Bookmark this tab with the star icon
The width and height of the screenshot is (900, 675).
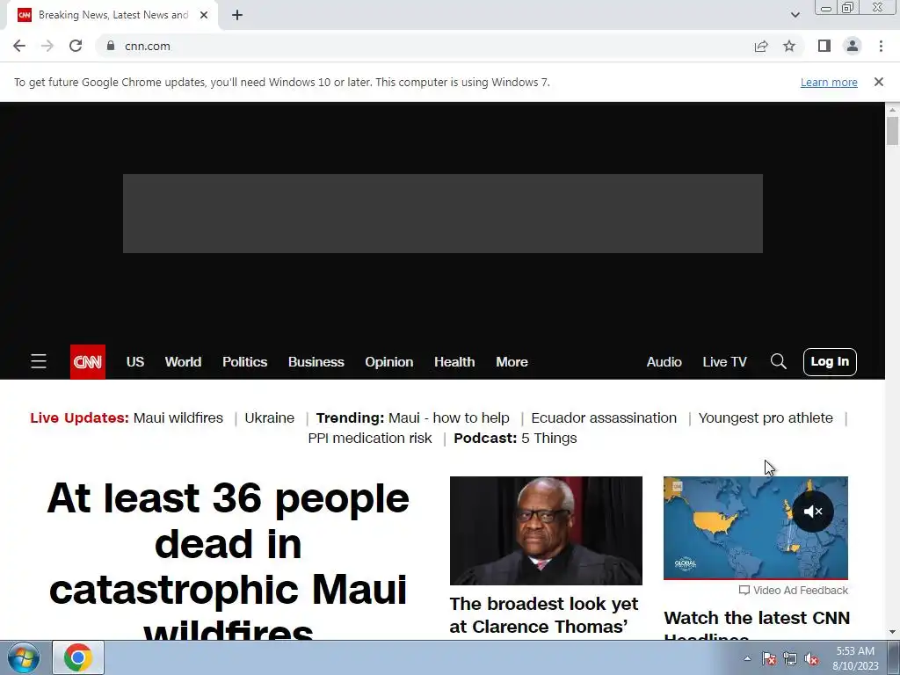coord(789,46)
